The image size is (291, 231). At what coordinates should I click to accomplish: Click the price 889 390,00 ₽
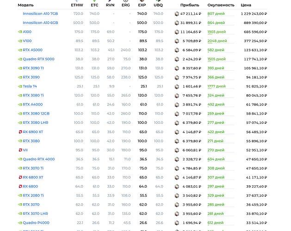255,23
